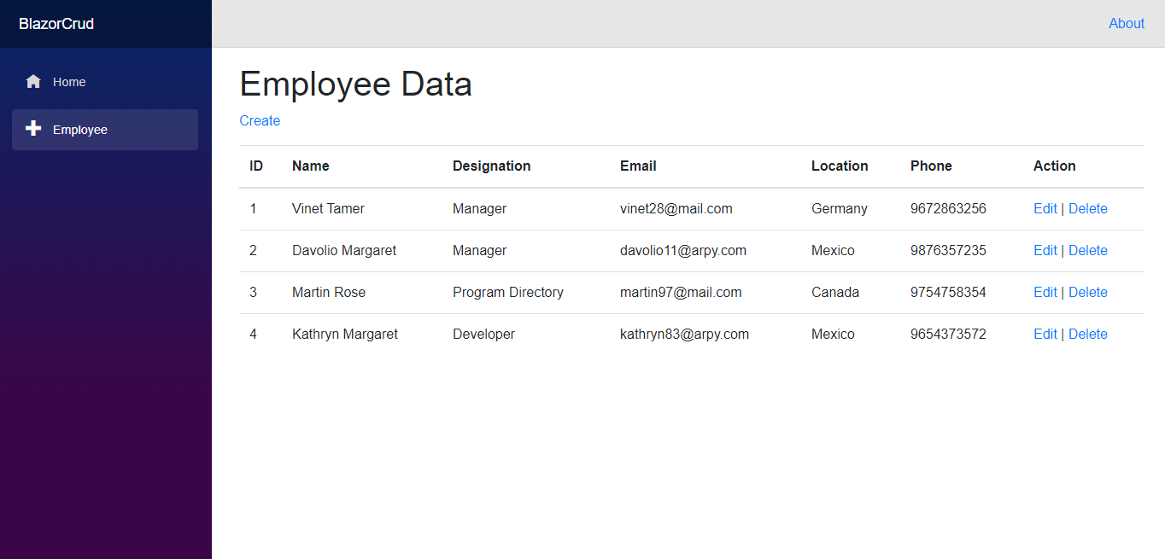Click email vinet28@mail.com cell
Screen dimensions: 1165x559
[676, 208]
